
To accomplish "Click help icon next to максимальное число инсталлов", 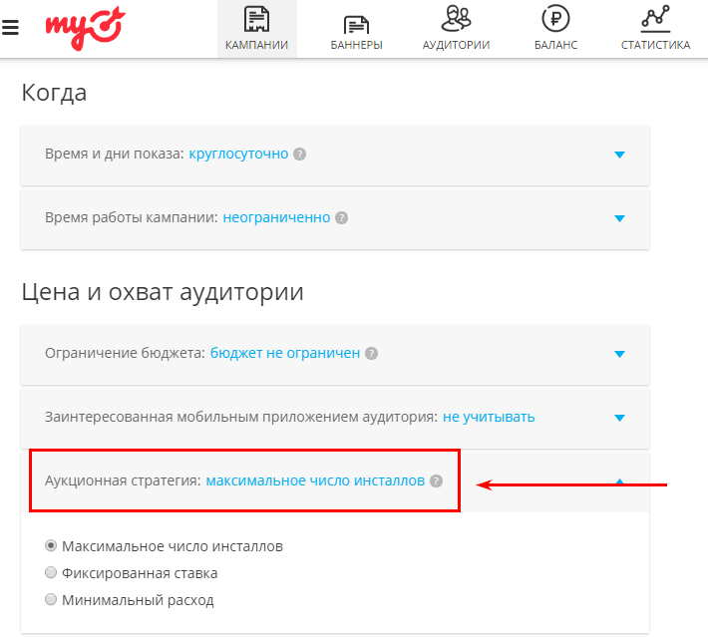I will (x=436, y=481).
